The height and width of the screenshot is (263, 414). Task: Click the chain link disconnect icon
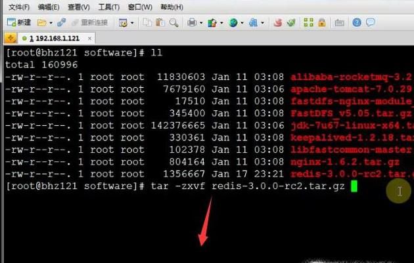click(x=61, y=23)
